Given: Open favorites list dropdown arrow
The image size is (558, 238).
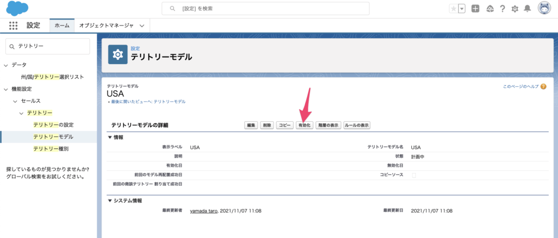Looking at the screenshot, I should coord(462,9).
